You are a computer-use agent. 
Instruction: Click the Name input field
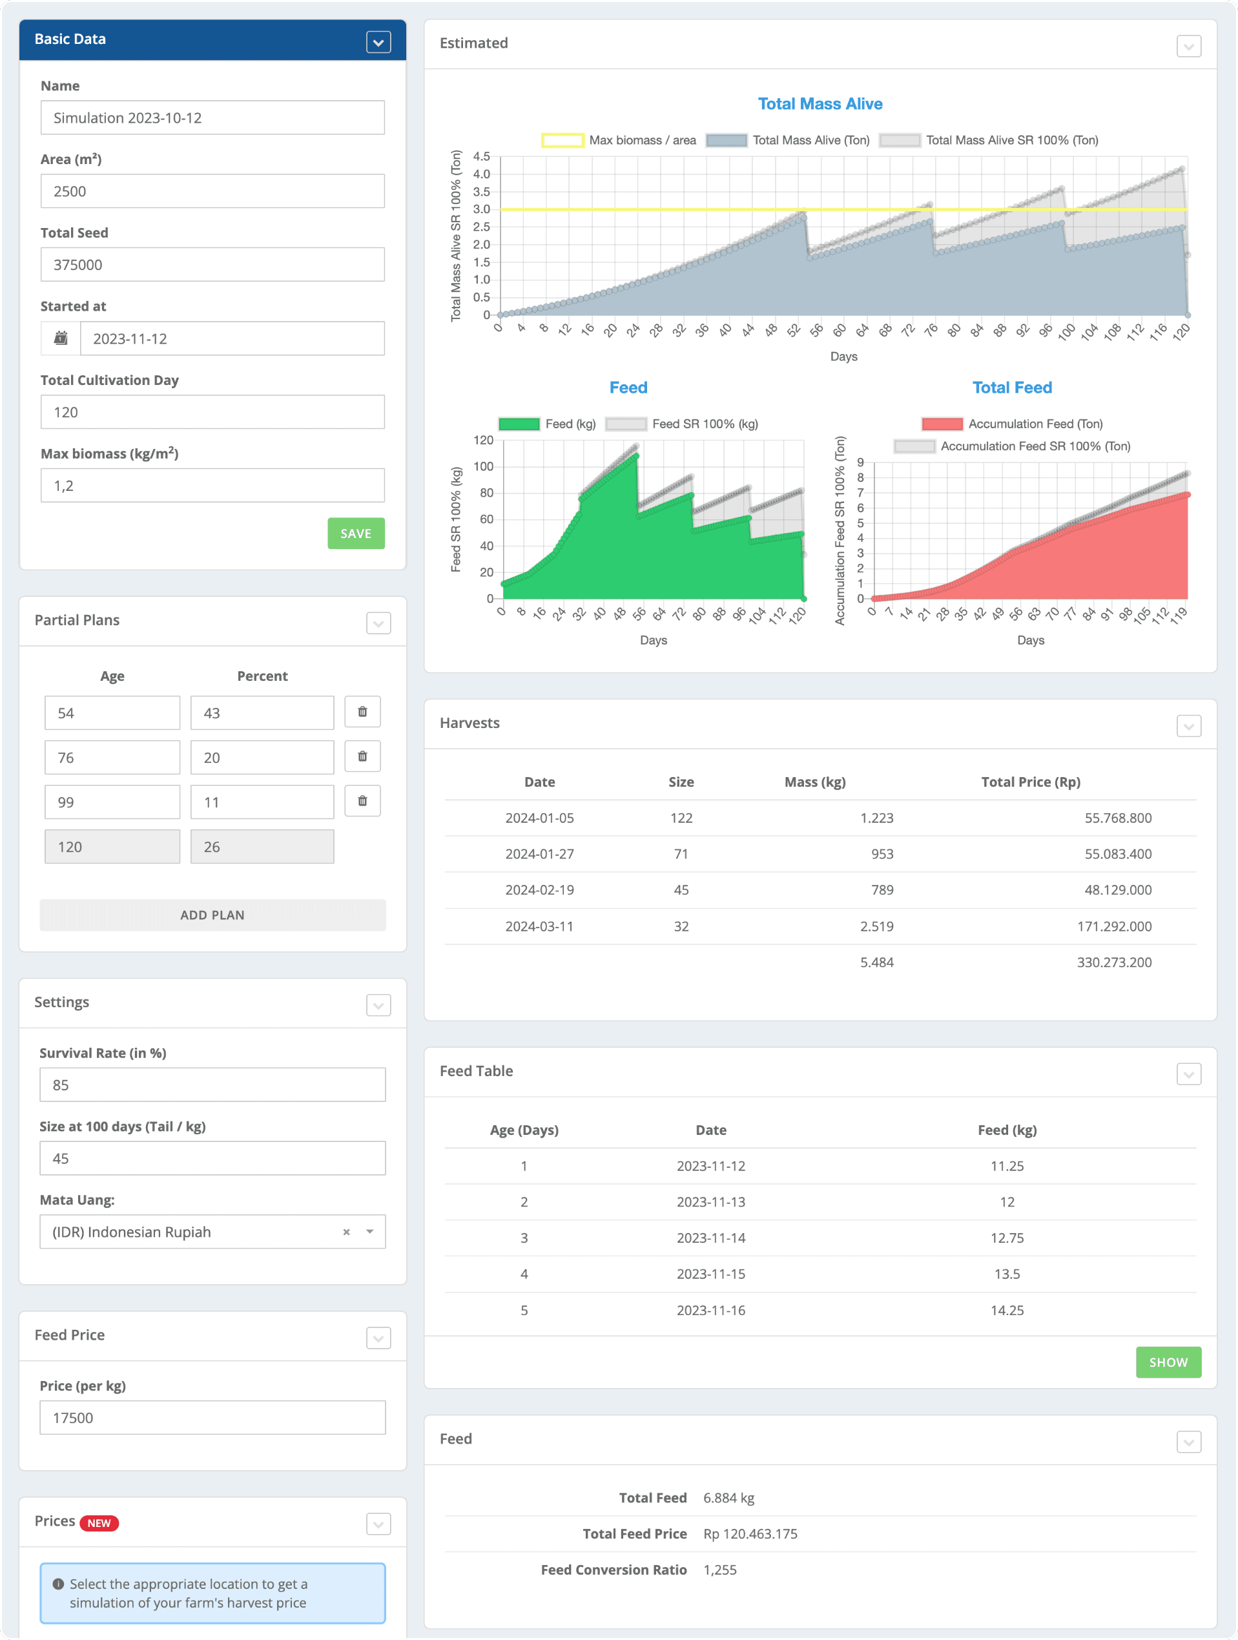pos(212,117)
